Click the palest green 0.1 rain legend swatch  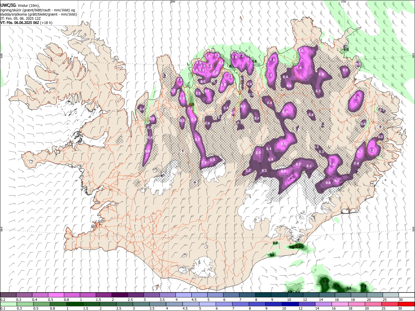click(8, 304)
